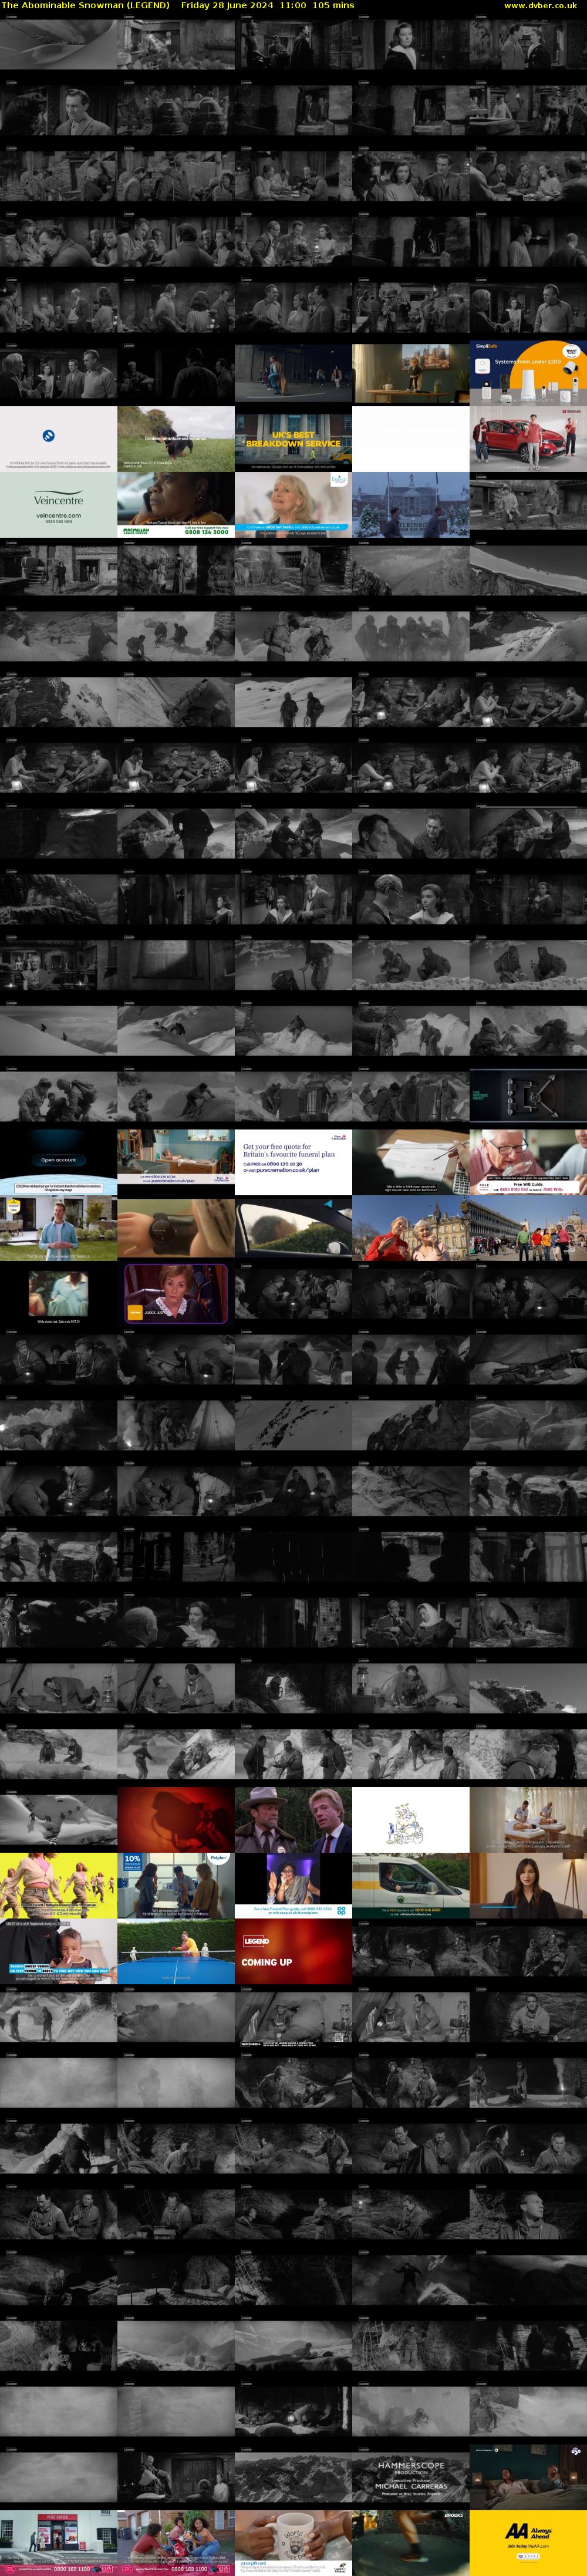
Task: Select the 'Open account' advert thumbnail
Action: pos(58,1163)
